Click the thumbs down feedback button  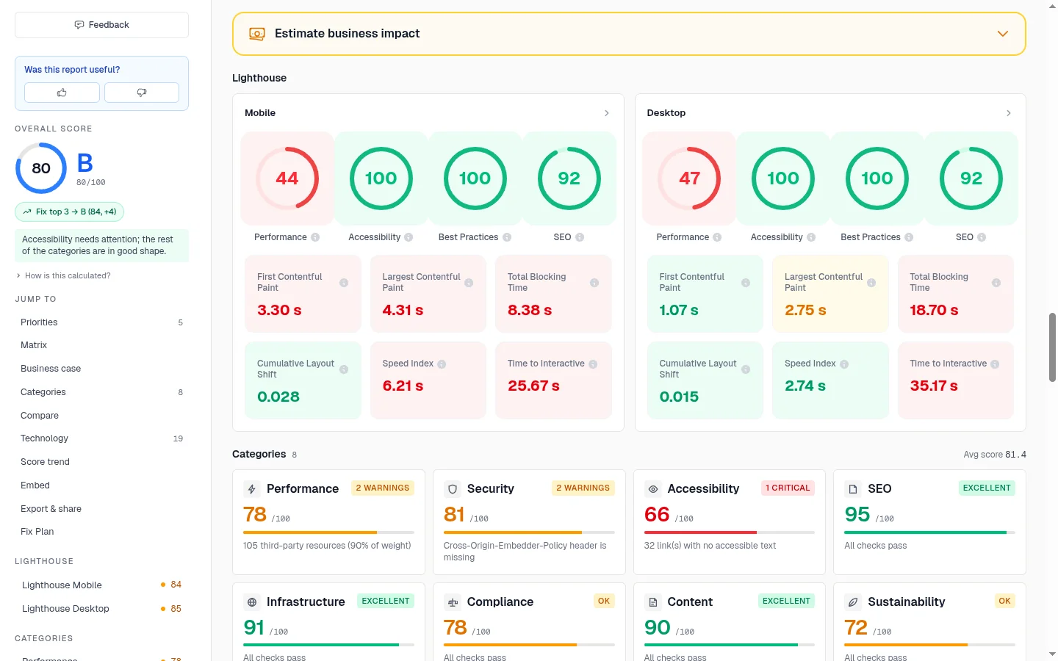point(142,93)
